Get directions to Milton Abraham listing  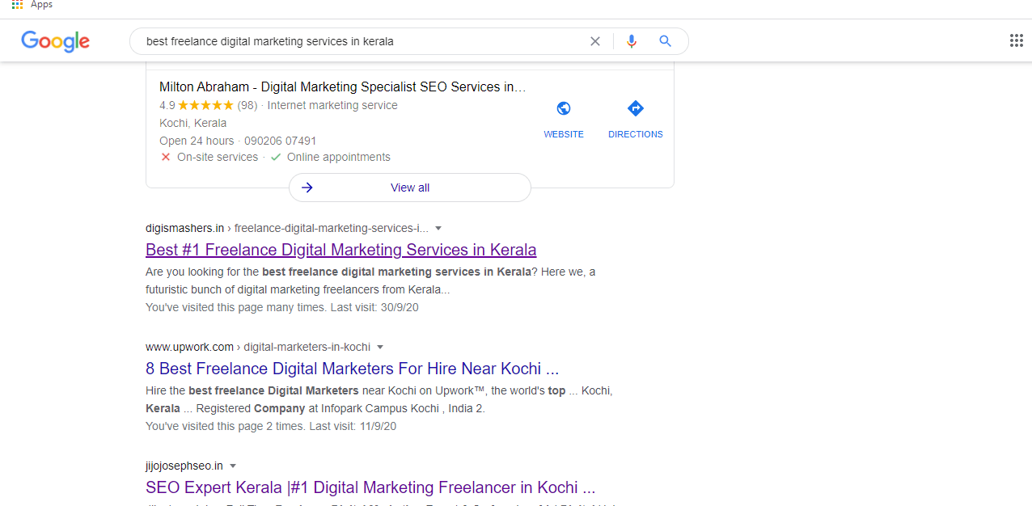click(635, 109)
